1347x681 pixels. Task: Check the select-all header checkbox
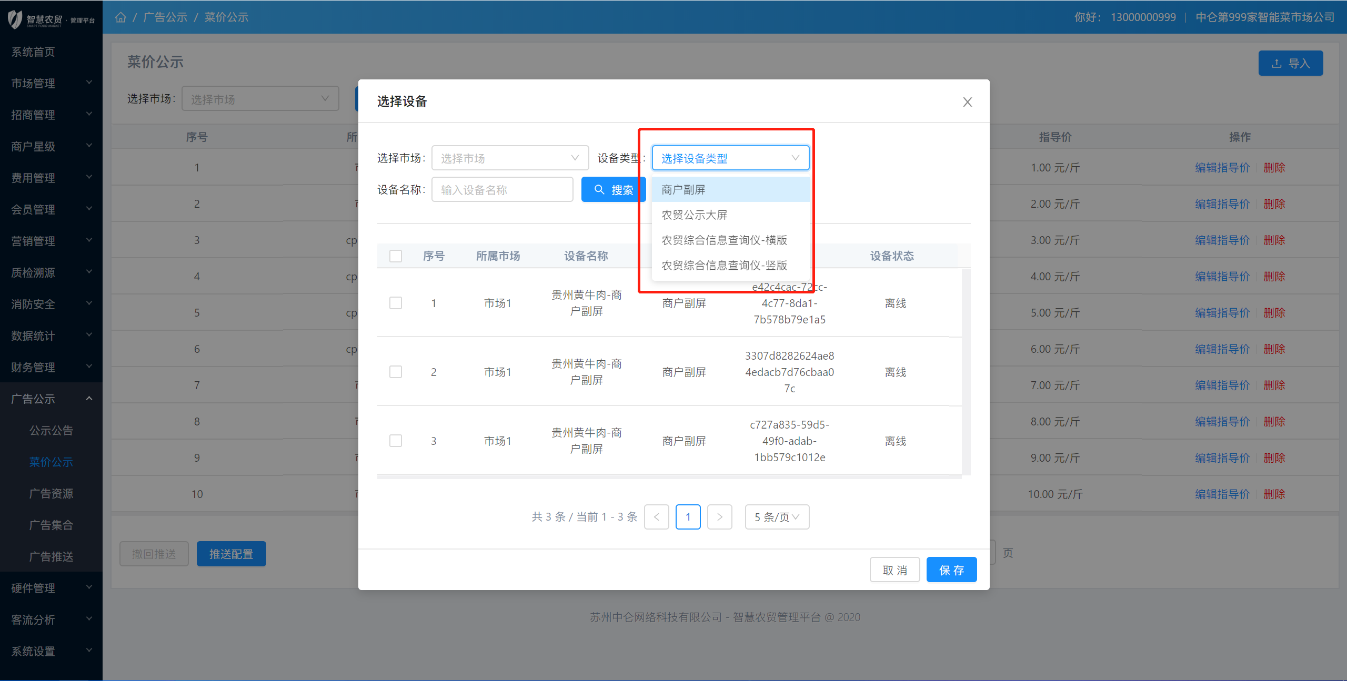396,256
